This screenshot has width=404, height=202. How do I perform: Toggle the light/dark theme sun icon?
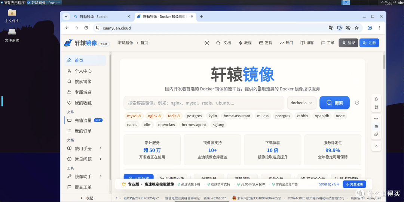point(207,43)
